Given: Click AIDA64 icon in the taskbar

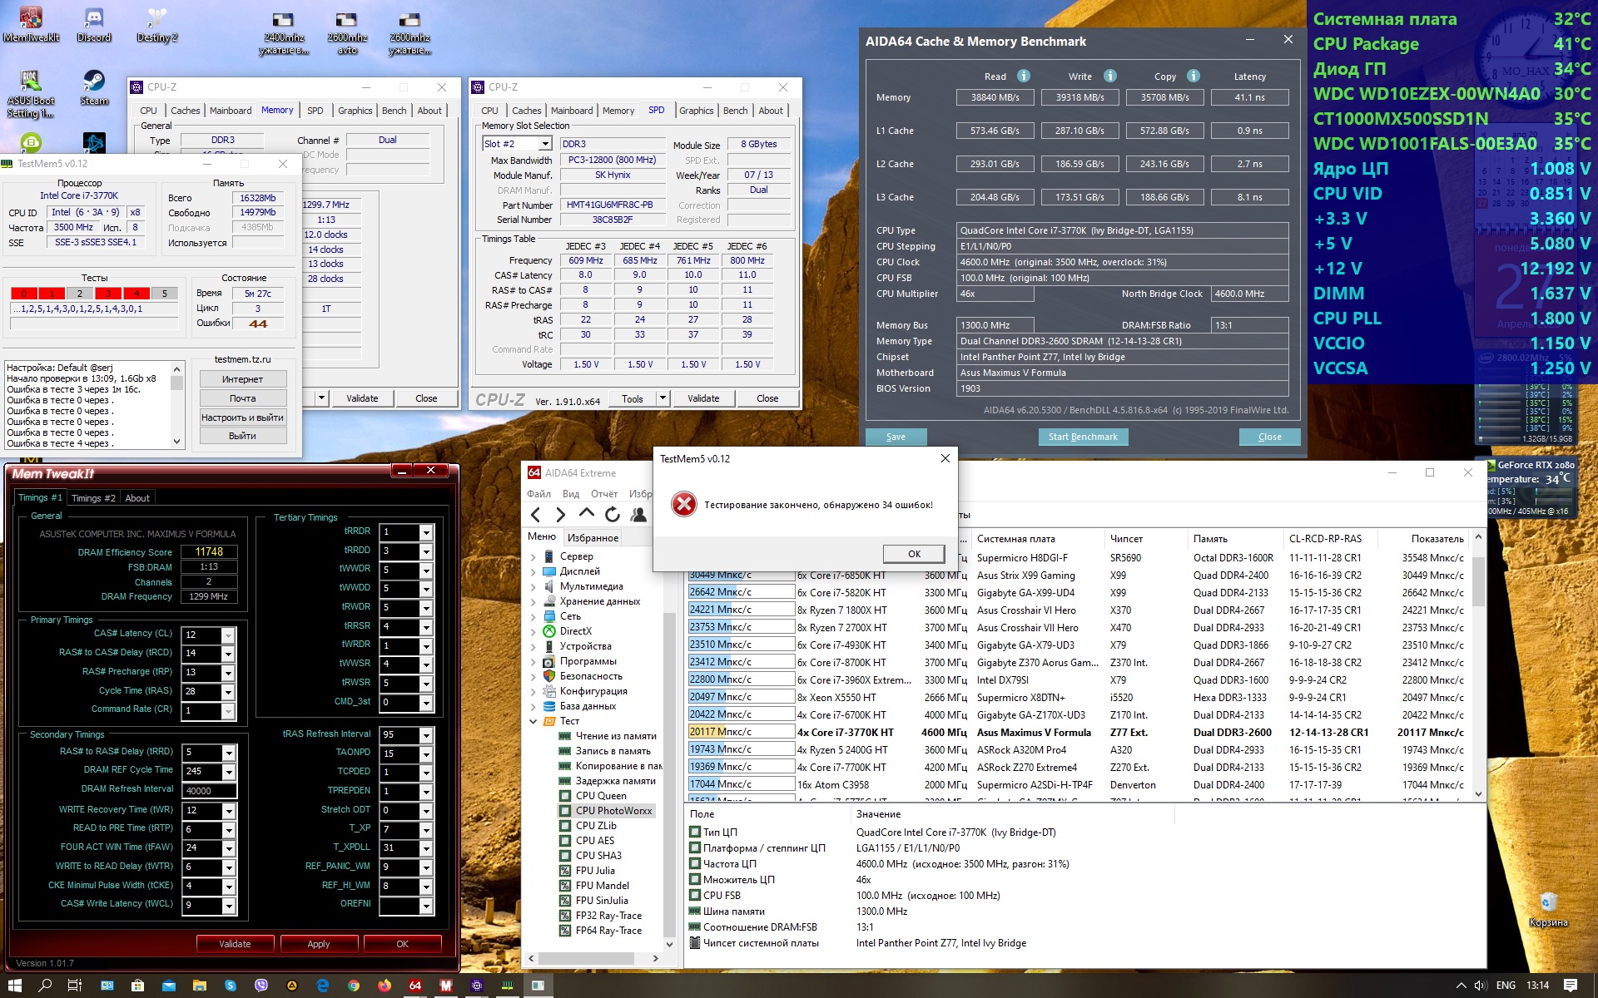Looking at the screenshot, I should click(414, 986).
